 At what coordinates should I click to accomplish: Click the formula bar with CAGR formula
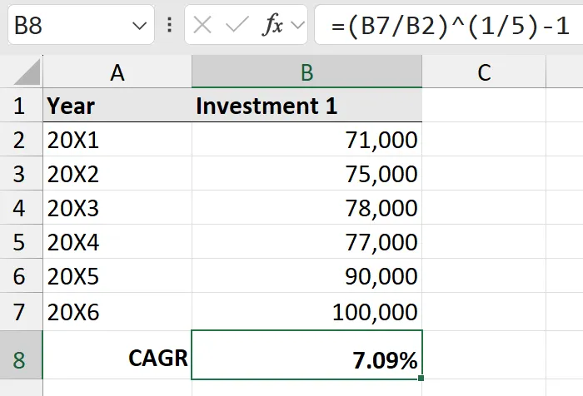pos(448,25)
